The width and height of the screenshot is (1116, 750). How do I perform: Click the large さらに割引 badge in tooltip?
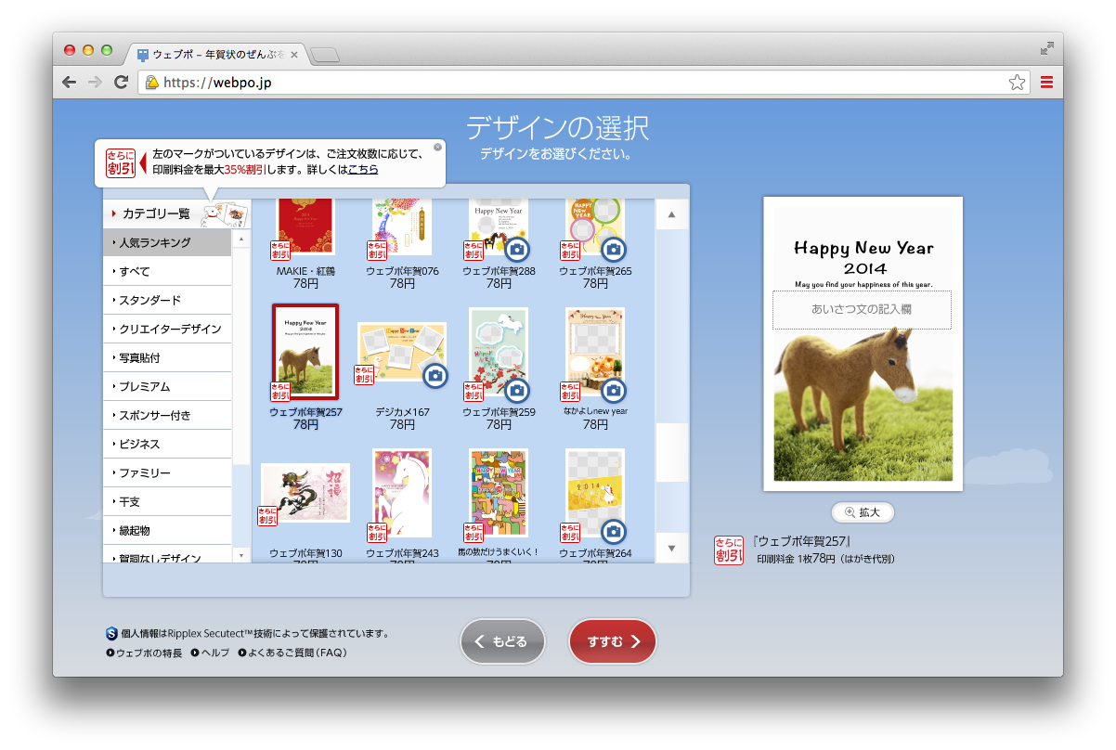coord(121,162)
